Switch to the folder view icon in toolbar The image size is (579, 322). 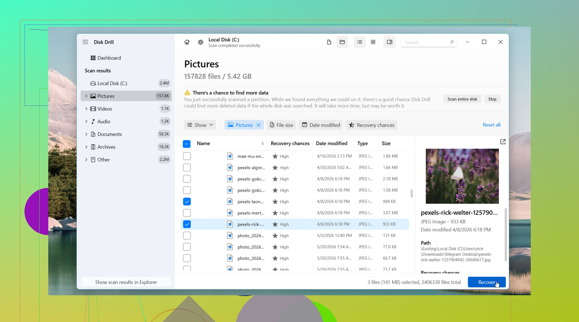[x=342, y=42]
